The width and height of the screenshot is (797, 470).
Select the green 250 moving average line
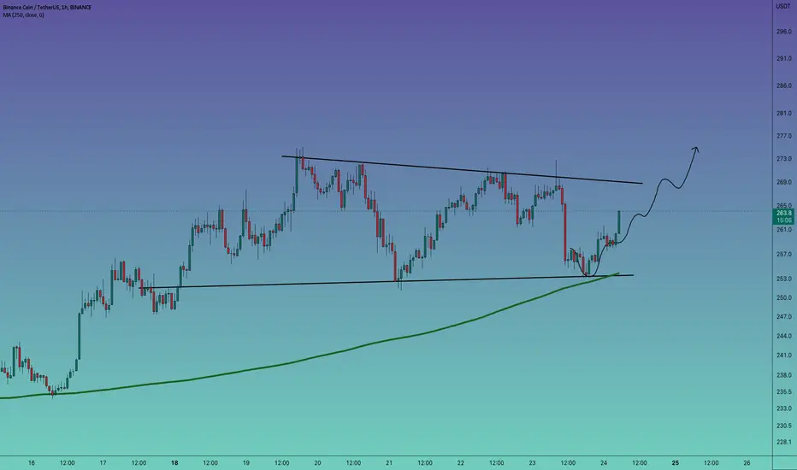coord(356,349)
